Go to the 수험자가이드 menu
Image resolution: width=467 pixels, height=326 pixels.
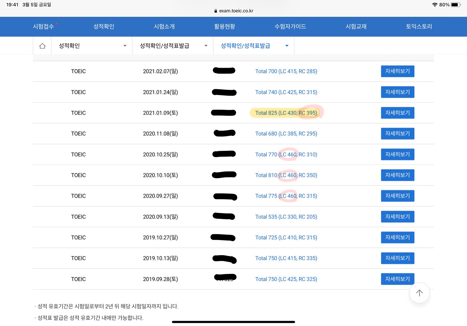(290, 27)
